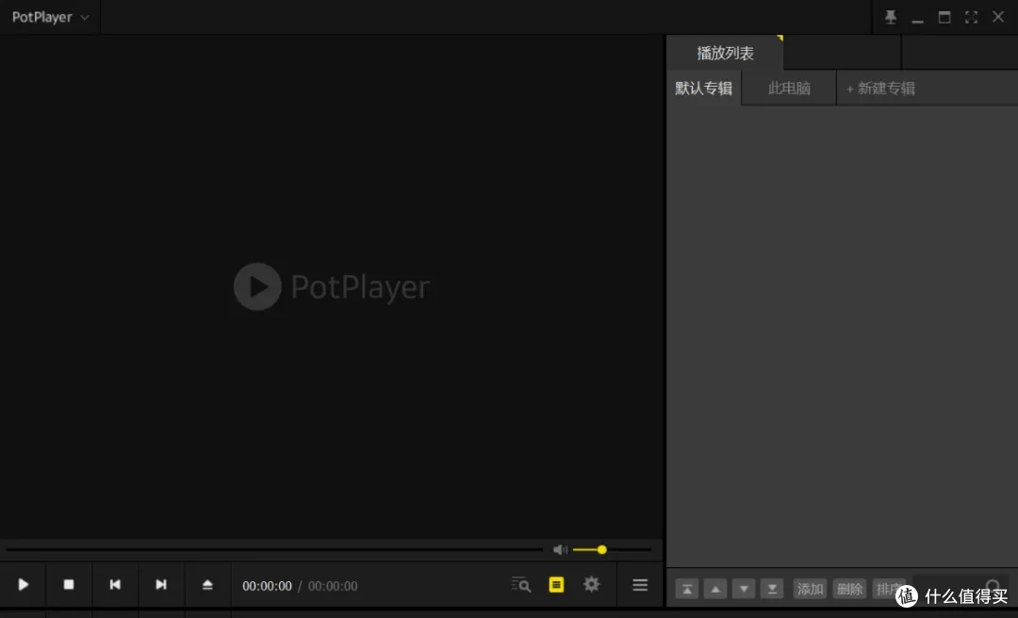This screenshot has width=1018, height=618.
Task: Move the playlist item down
Action: 744,589
